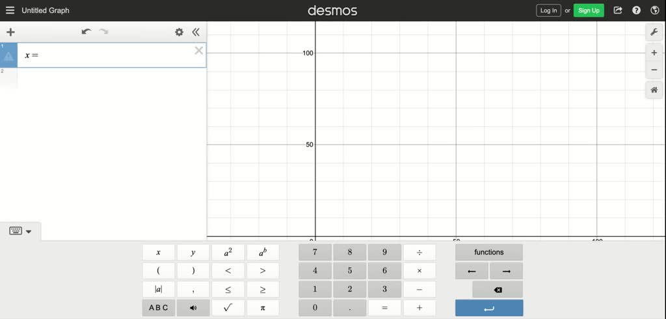Open the help question mark icon

(636, 10)
